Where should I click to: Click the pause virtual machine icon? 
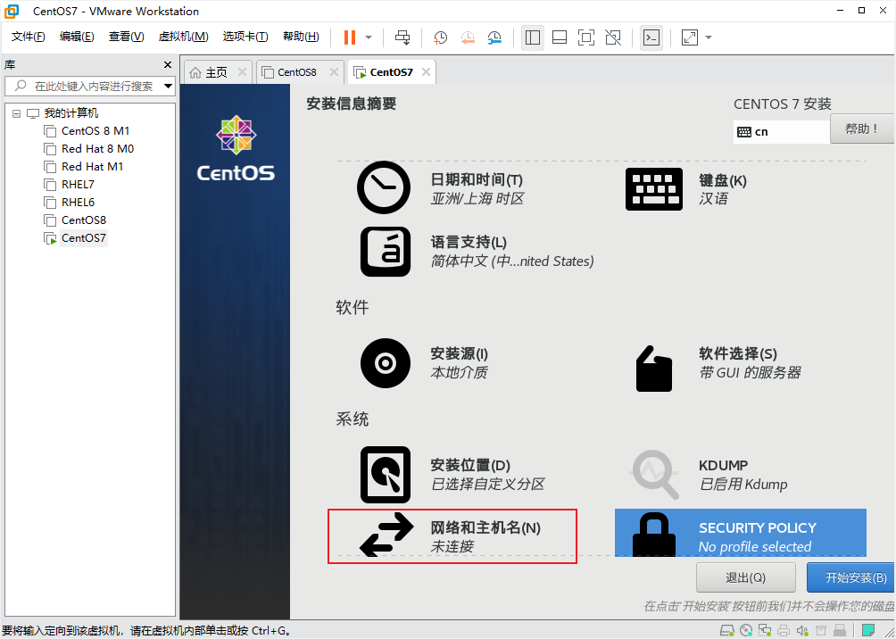point(349,37)
